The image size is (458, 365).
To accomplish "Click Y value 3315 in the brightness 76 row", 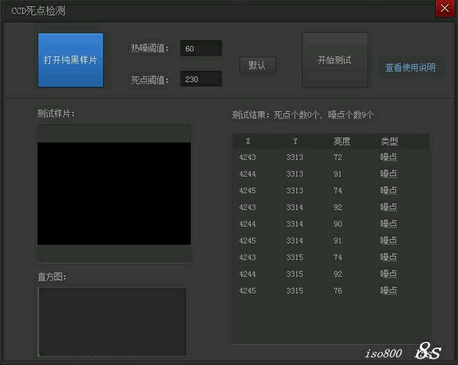I will coord(294,291).
